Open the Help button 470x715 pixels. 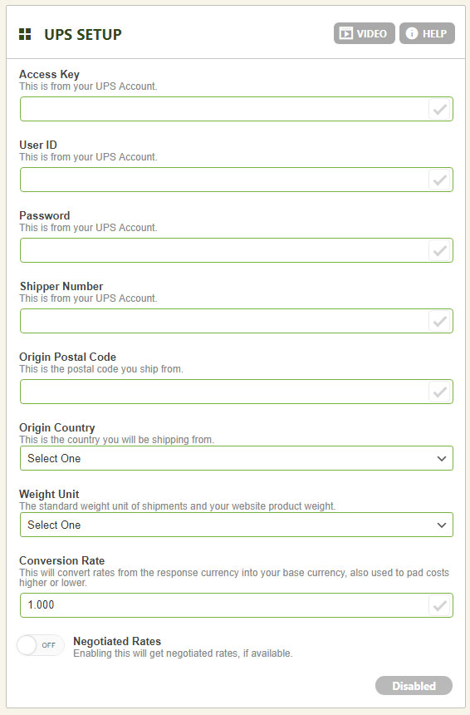pos(427,33)
